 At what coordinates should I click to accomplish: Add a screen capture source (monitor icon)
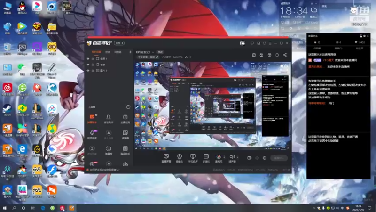(166, 158)
